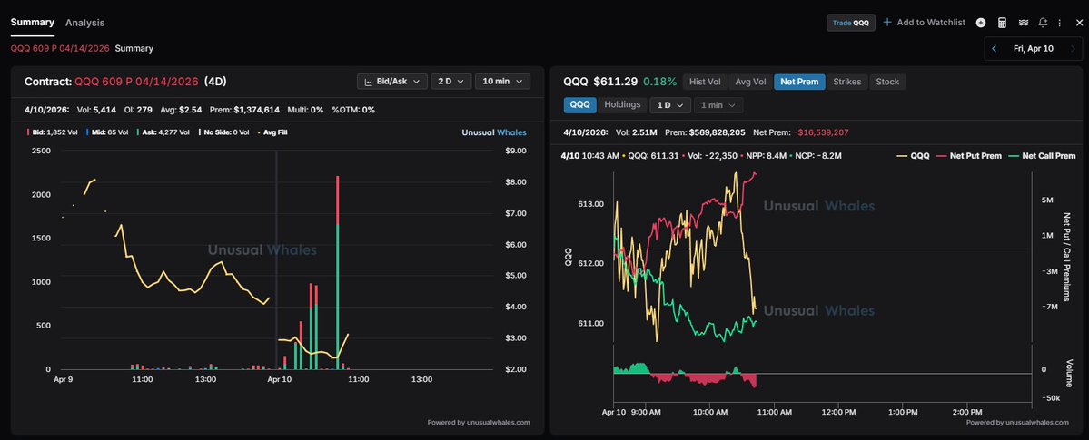Click Powered by unusualwhales.com under right chart
The width and height of the screenshot is (1089, 440).
click(x=1017, y=422)
